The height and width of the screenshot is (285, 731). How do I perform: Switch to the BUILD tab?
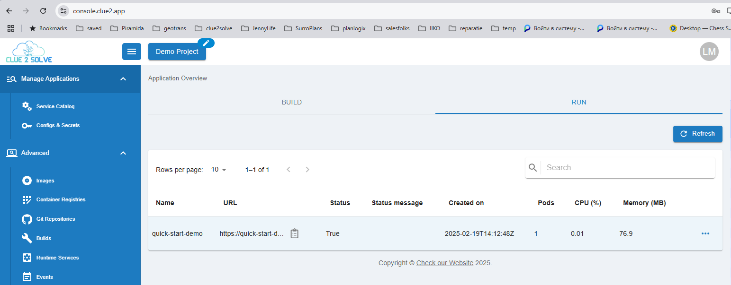(291, 103)
